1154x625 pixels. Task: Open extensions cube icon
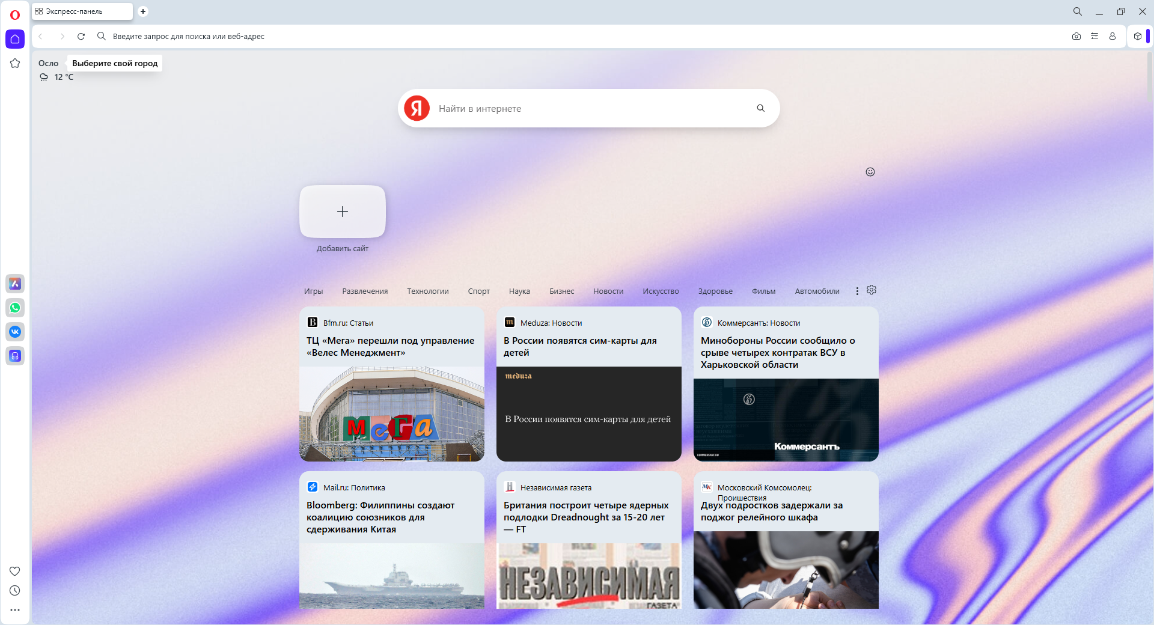pos(1138,37)
